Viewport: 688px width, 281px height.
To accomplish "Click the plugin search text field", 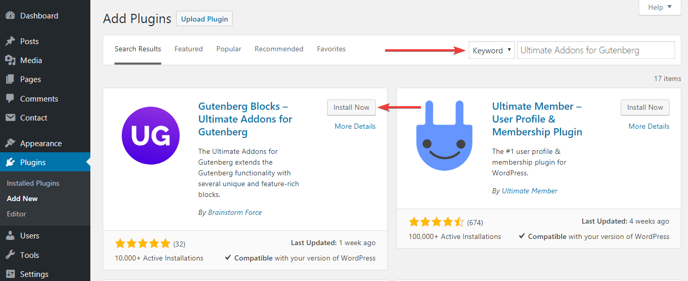I will [x=596, y=50].
